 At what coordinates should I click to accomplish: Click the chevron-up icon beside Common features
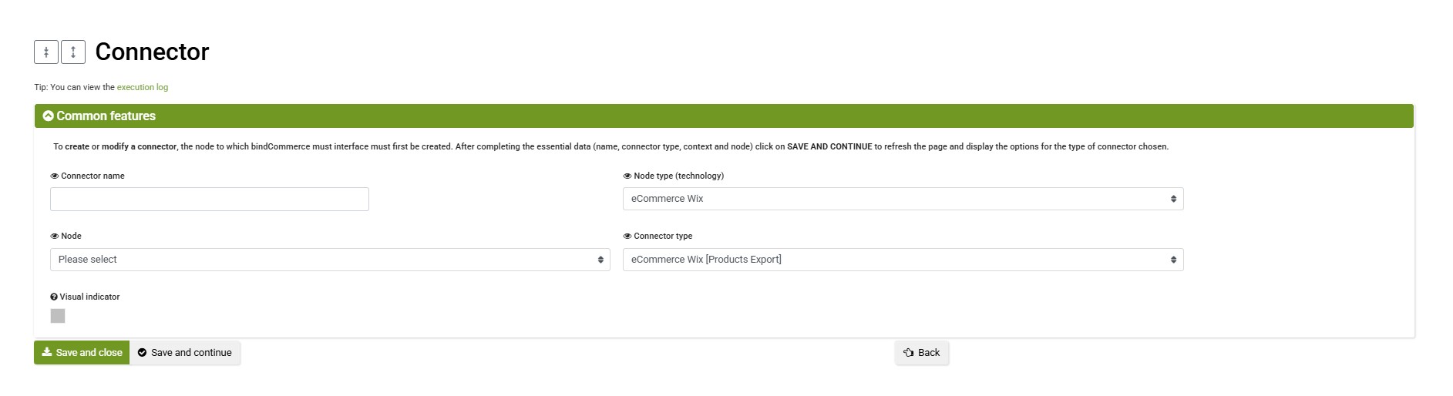49,116
